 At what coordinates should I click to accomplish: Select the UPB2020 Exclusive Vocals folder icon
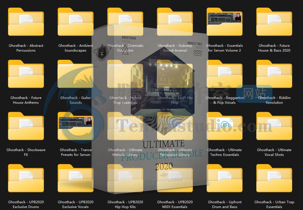[76, 178]
